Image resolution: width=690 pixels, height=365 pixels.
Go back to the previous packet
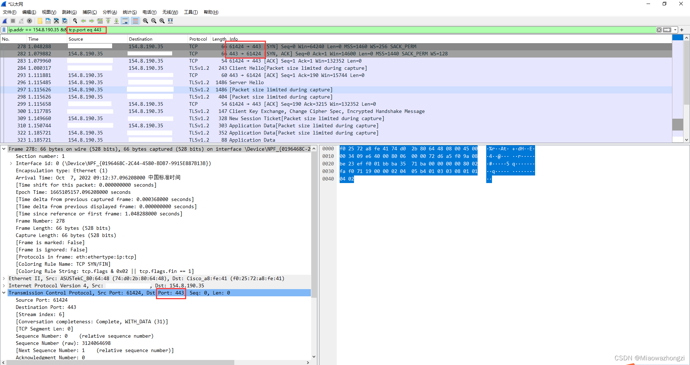click(83, 21)
